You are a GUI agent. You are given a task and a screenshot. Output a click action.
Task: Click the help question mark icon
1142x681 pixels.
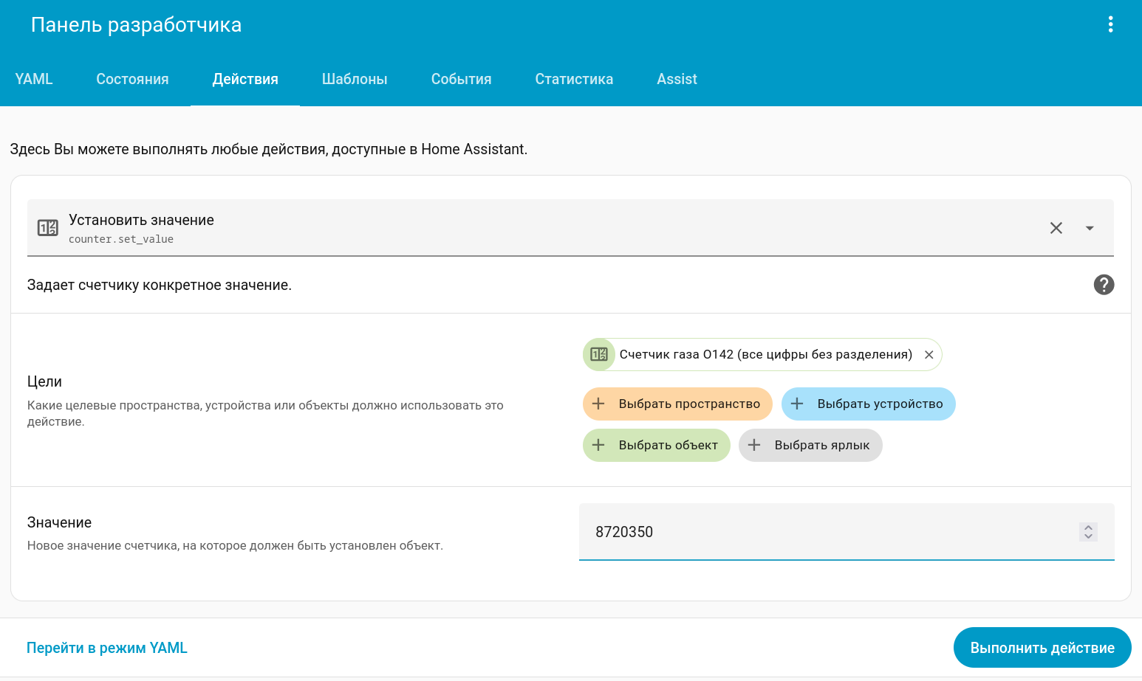[1104, 285]
